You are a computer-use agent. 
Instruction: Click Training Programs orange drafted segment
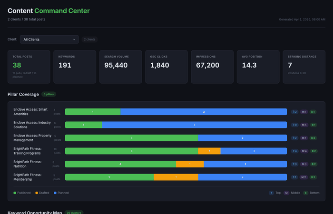(x=209, y=151)
